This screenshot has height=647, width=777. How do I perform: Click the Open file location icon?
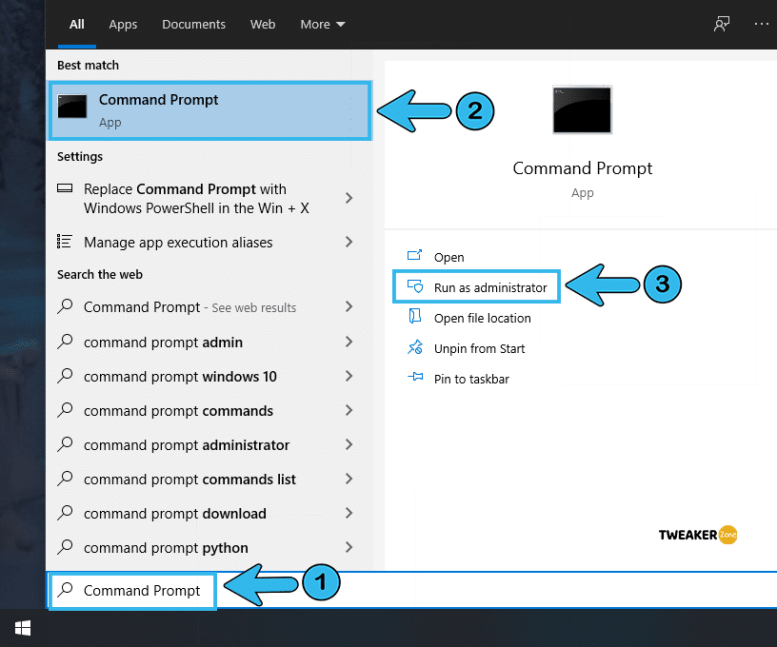tap(415, 316)
